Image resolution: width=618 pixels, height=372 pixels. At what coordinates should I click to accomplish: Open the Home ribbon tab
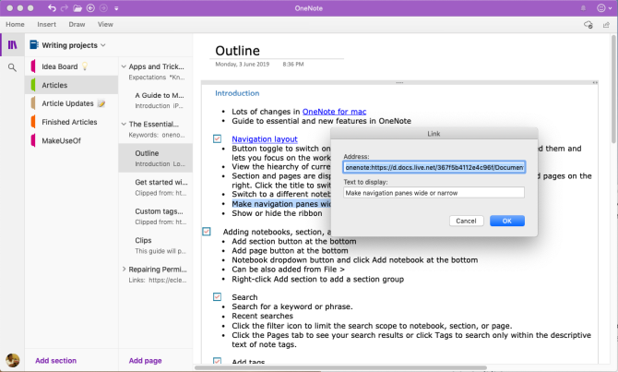click(15, 24)
